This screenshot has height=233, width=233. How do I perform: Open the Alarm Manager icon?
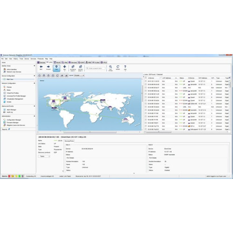coord(5,110)
